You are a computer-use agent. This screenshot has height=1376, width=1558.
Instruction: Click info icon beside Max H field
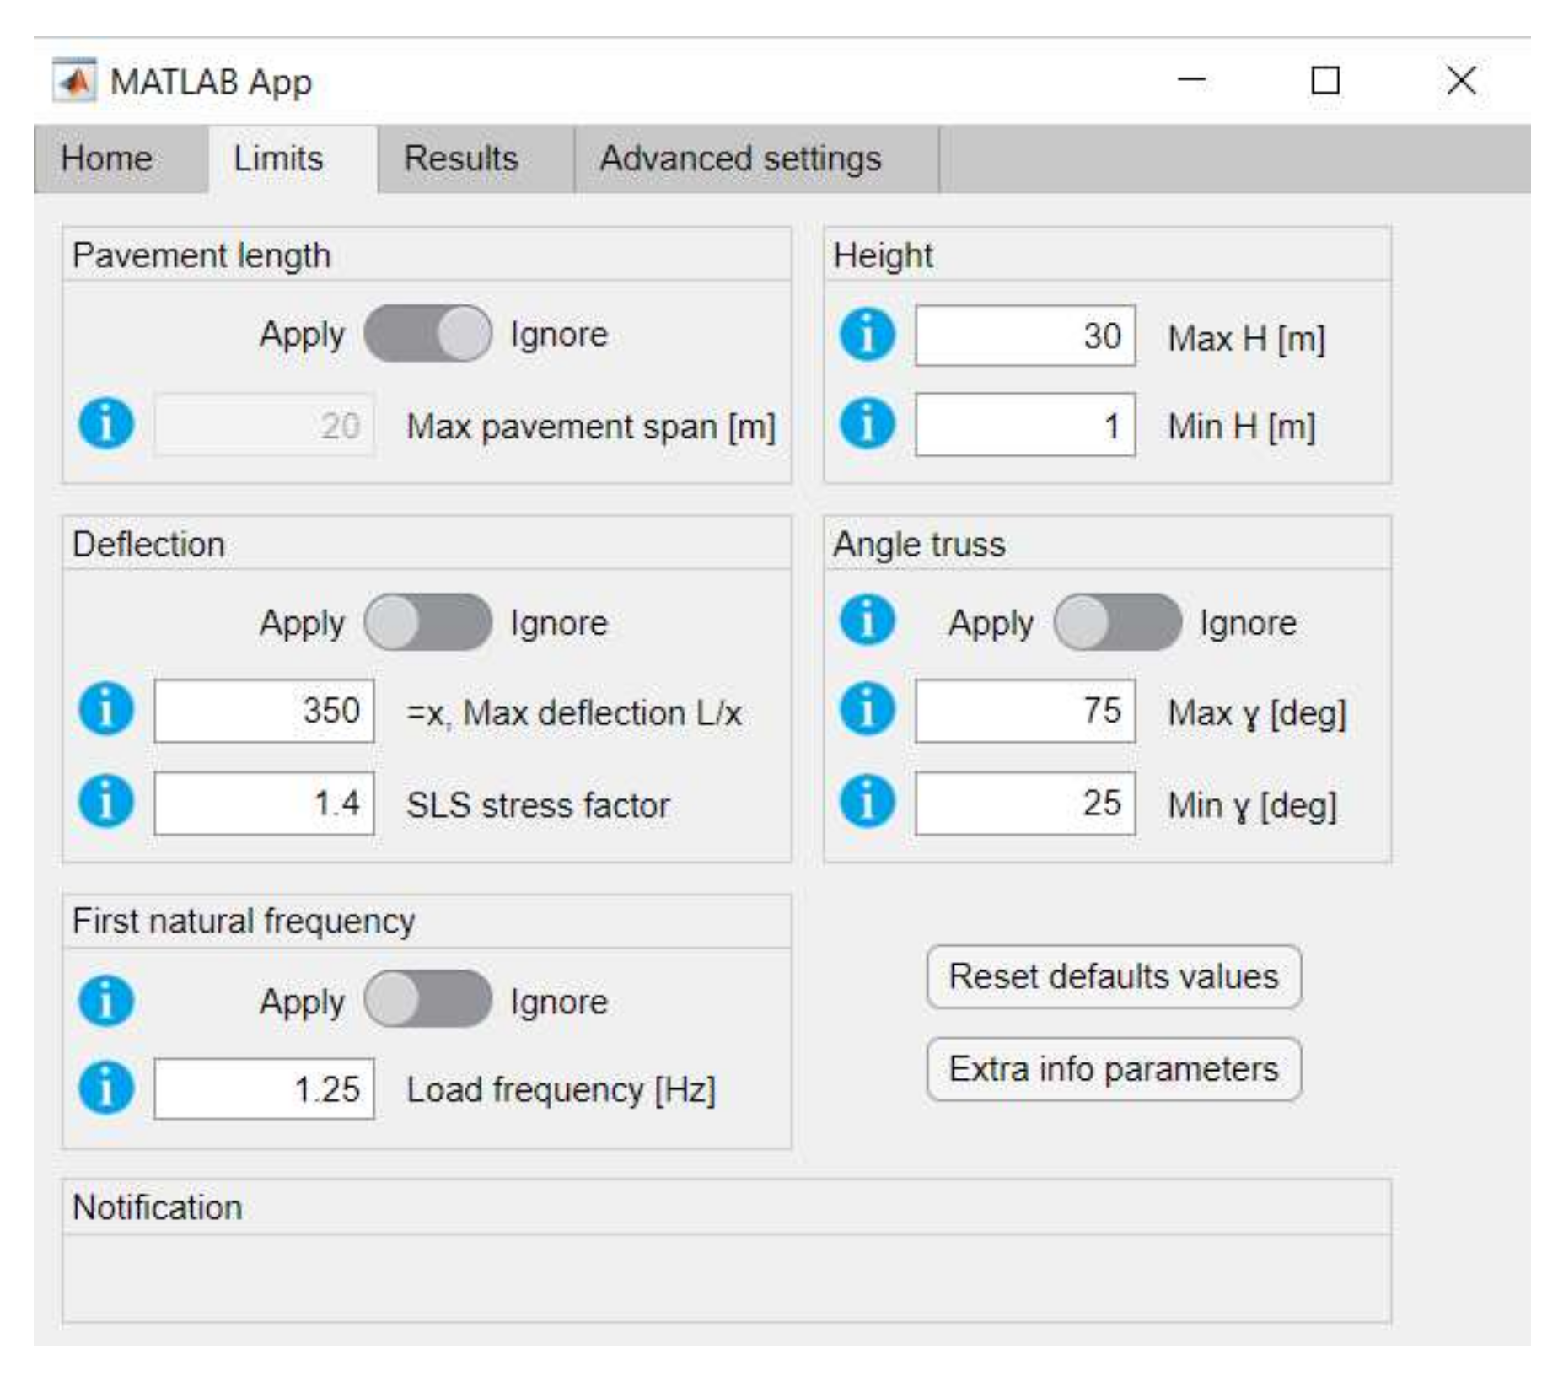point(867,335)
